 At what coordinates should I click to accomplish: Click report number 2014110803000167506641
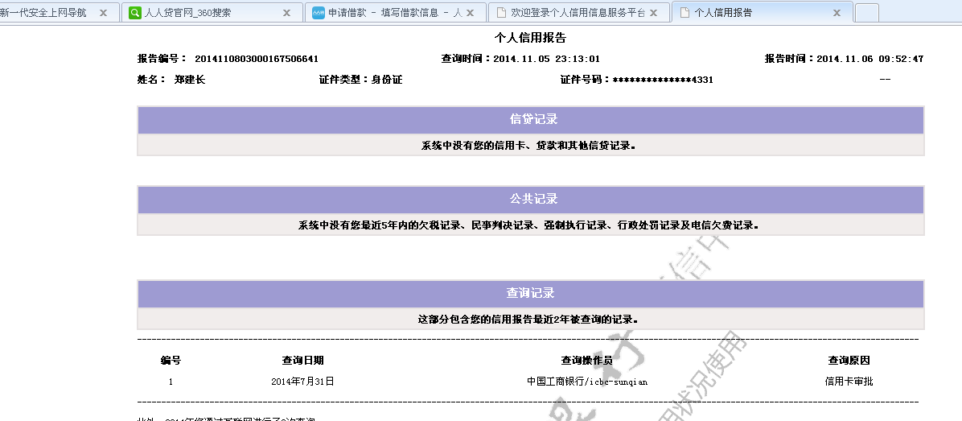[x=257, y=59]
